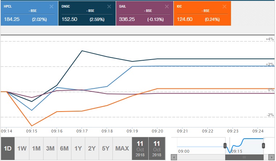Close the ONGC stock card

(x=109, y=6)
